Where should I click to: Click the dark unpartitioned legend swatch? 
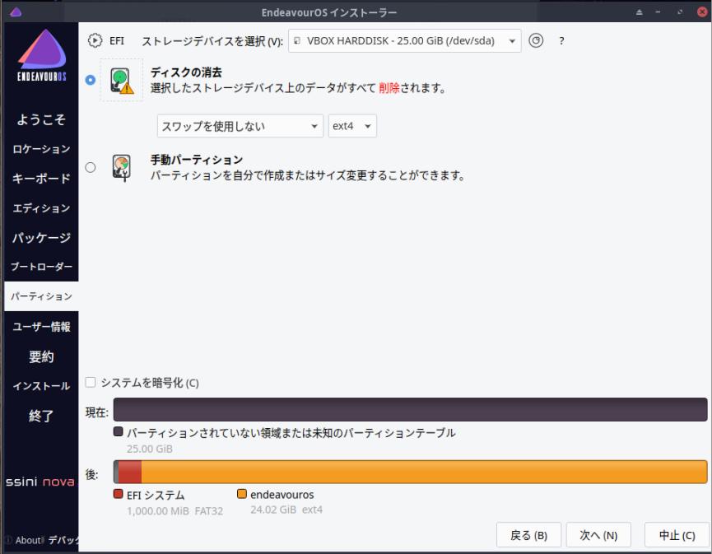[x=118, y=431]
